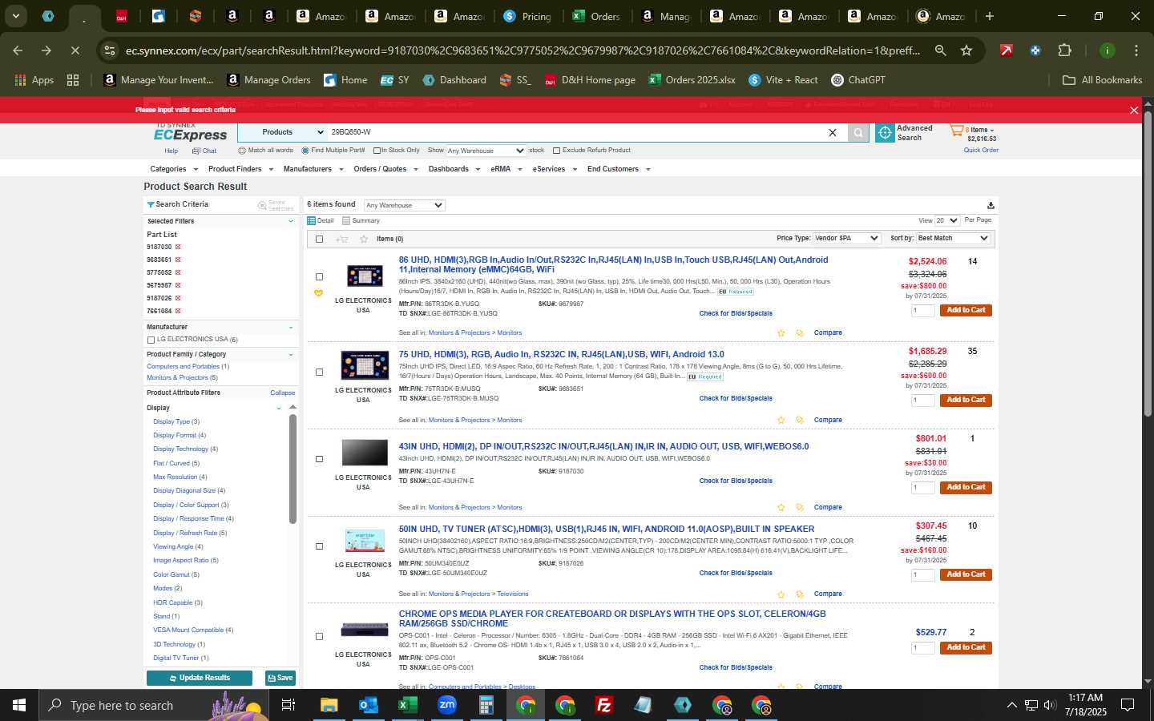Collapse Product Family / Category section
The width and height of the screenshot is (1154, 721).
[291, 354]
